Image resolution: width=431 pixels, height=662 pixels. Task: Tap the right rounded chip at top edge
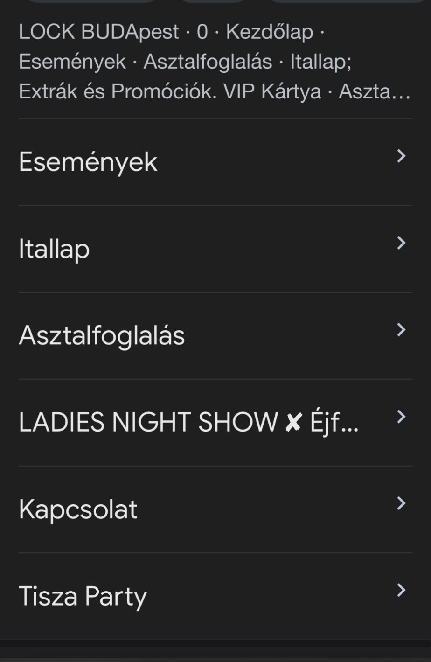(x=348, y=1)
